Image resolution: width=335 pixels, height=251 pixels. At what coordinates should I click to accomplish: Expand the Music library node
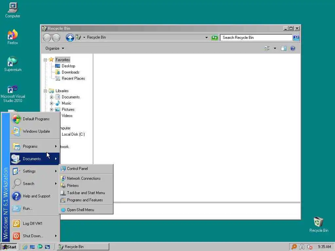coord(51,103)
